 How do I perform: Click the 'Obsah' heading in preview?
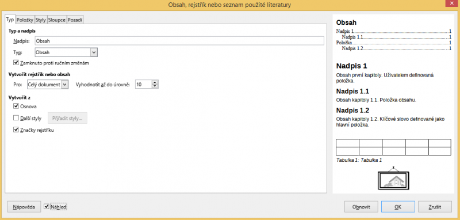click(x=346, y=22)
